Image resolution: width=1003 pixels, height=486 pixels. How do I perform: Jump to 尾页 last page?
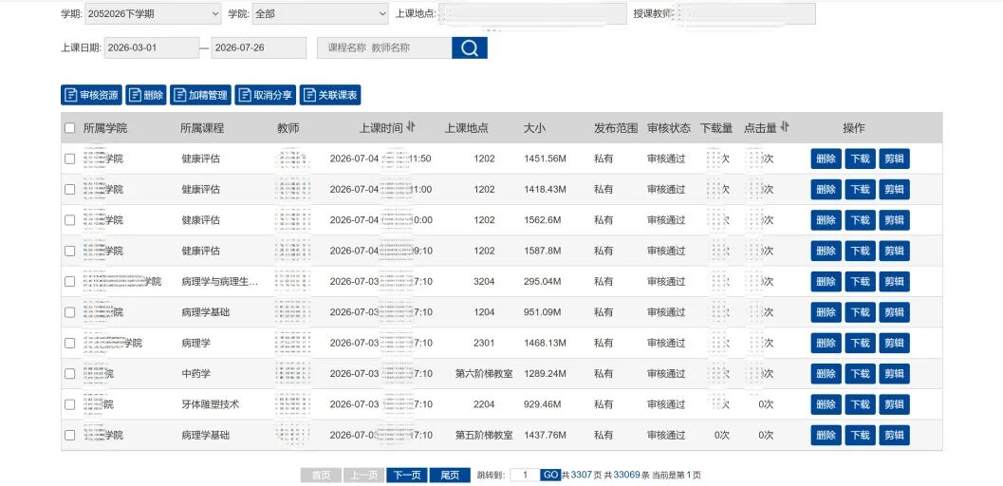[x=450, y=476]
